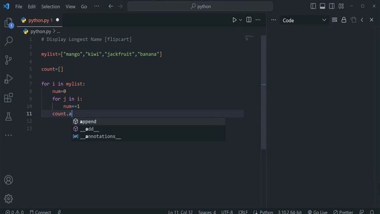380x214 pixels.
Task: Click Prettier status bar item
Action: [x=343, y=212]
